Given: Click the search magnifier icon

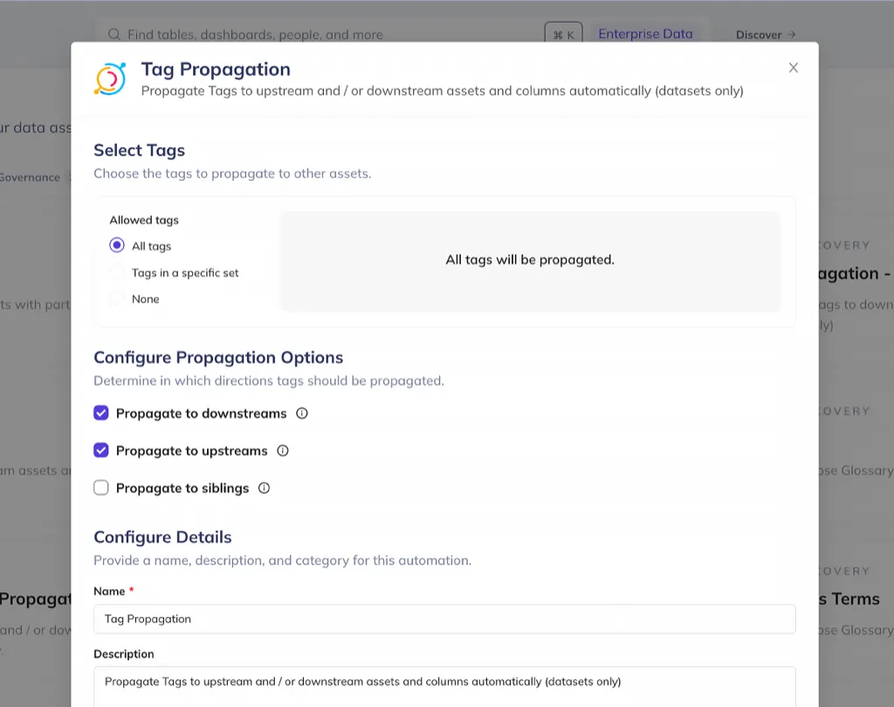Looking at the screenshot, I should click(114, 35).
